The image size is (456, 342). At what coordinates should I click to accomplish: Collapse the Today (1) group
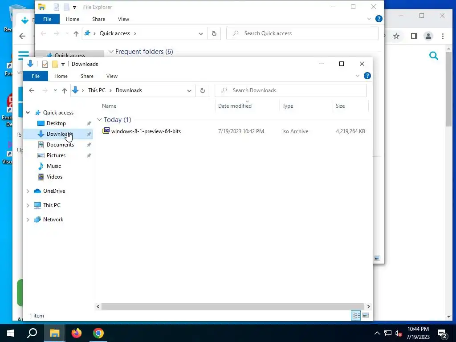[99, 120]
